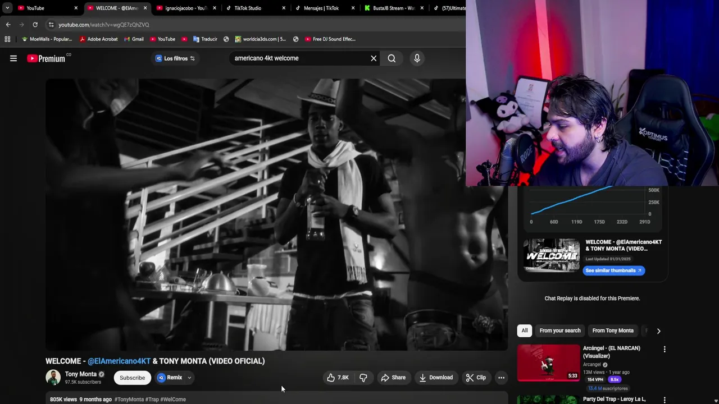Open the browser apps grid shortcut
This screenshot has width=719, height=404.
[7, 39]
